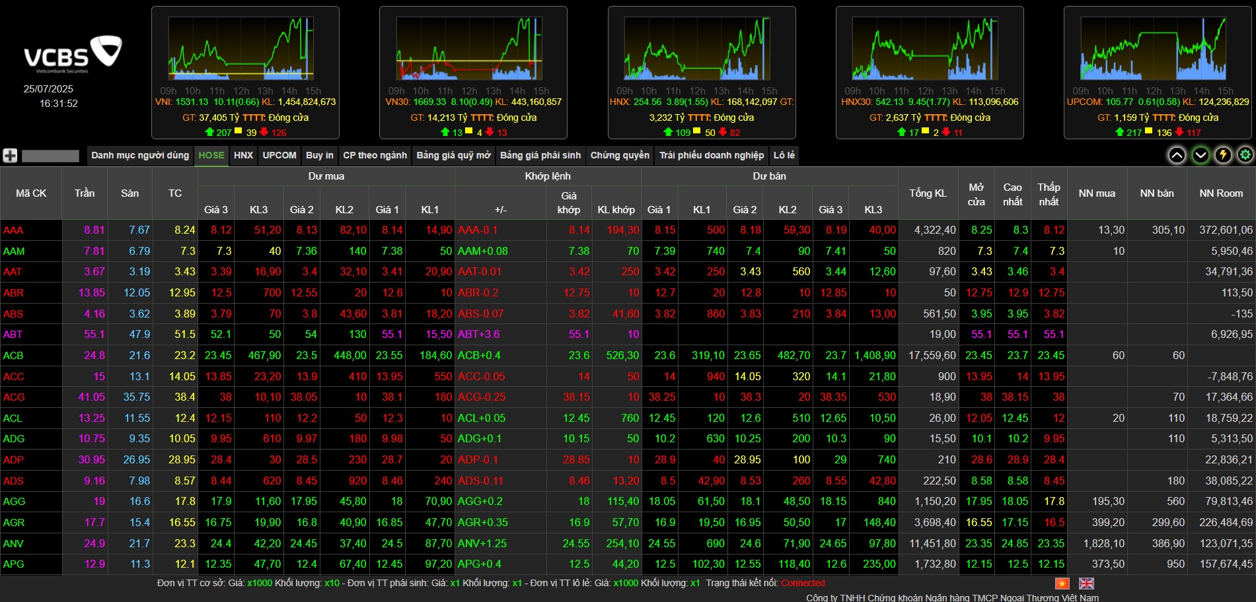Click the Trần column header
This screenshot has height=602, width=1256.
[x=85, y=193]
